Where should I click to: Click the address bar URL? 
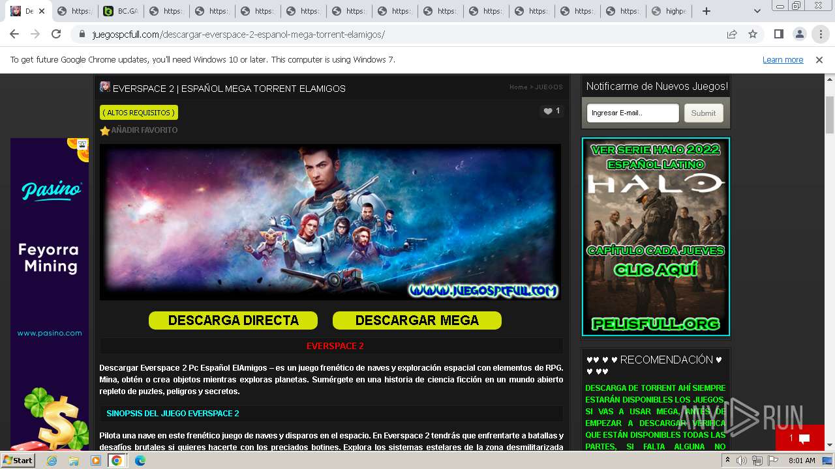(x=239, y=35)
